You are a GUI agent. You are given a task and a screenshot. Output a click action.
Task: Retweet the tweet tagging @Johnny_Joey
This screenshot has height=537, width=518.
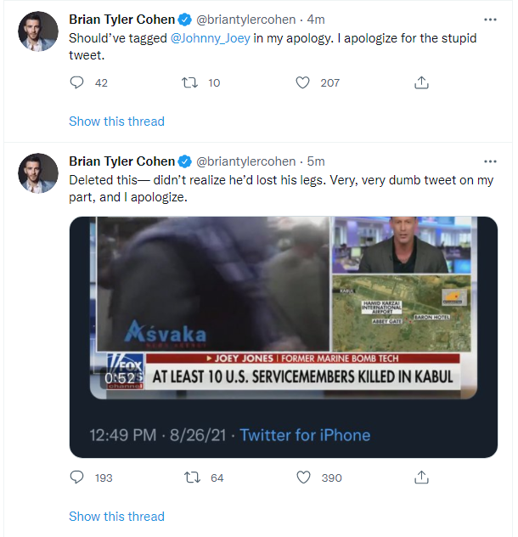click(x=189, y=82)
